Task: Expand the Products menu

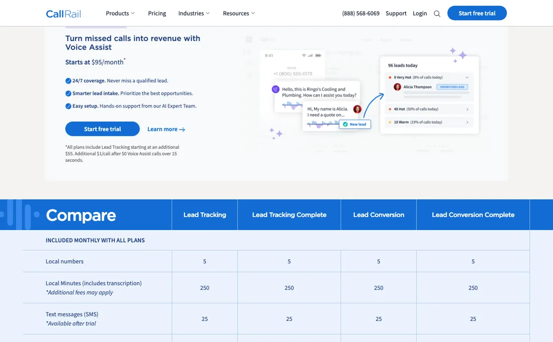Action: pos(120,14)
